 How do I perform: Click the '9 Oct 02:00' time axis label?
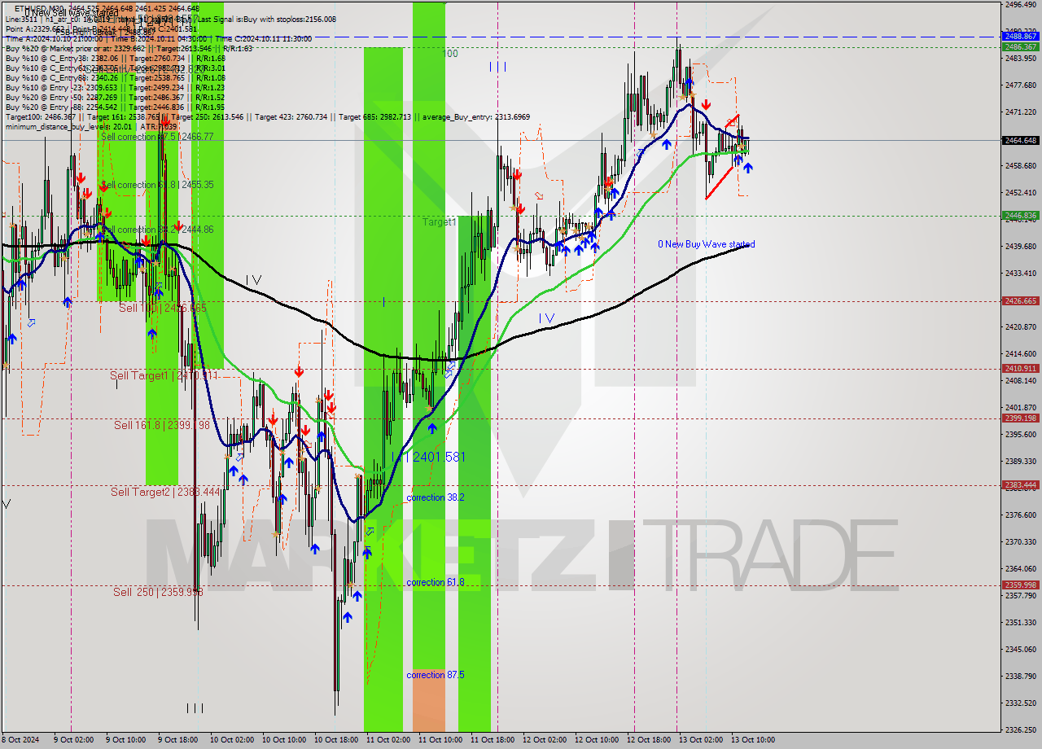pyautogui.click(x=72, y=740)
